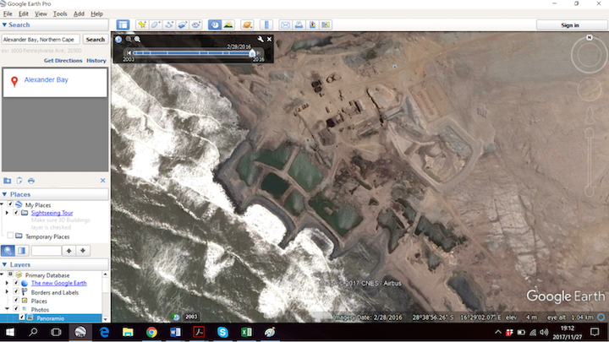The width and height of the screenshot is (609, 342).
Task: Click the north-up compass ring
Action: 590,55
